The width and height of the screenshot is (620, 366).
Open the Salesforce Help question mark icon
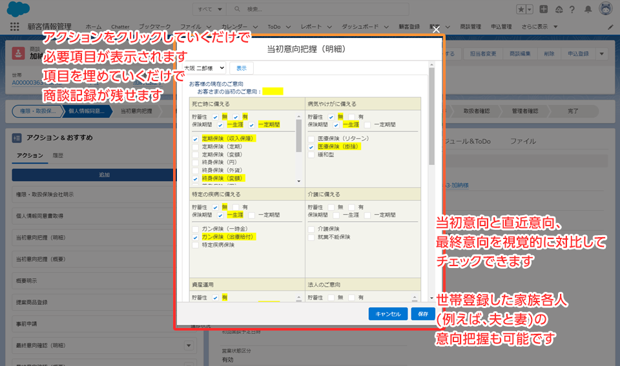click(x=572, y=9)
